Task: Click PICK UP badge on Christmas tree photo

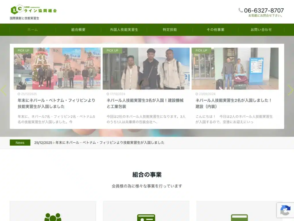Action: 24,51
